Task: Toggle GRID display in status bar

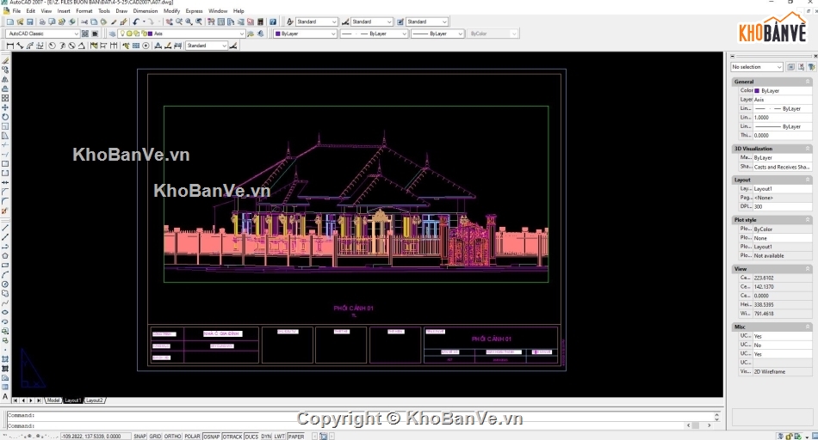Action: pos(156,437)
